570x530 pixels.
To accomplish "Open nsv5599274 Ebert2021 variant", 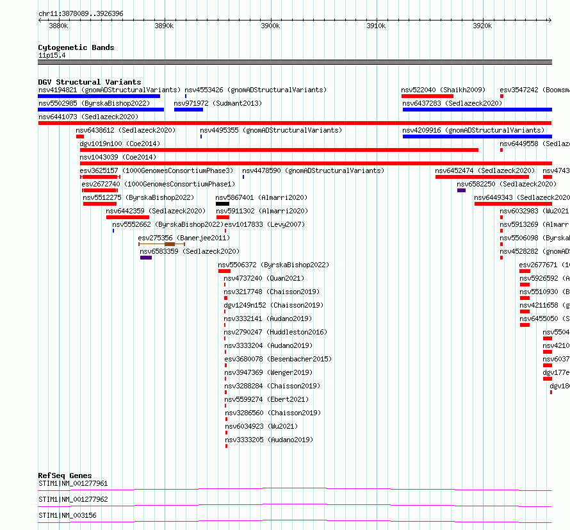I will [266, 399].
